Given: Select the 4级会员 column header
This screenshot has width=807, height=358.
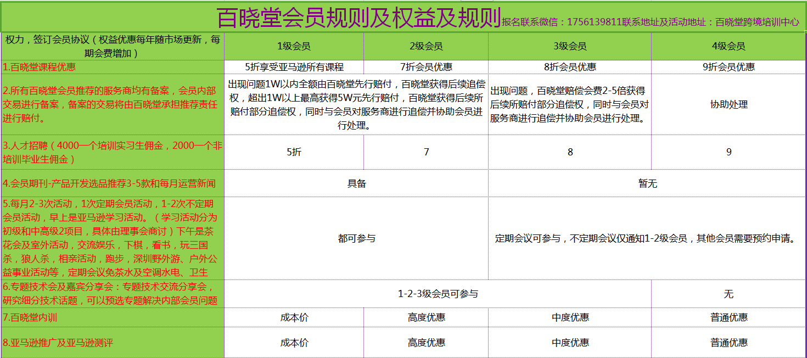Looking at the screenshot, I should pyautogui.click(x=728, y=47).
